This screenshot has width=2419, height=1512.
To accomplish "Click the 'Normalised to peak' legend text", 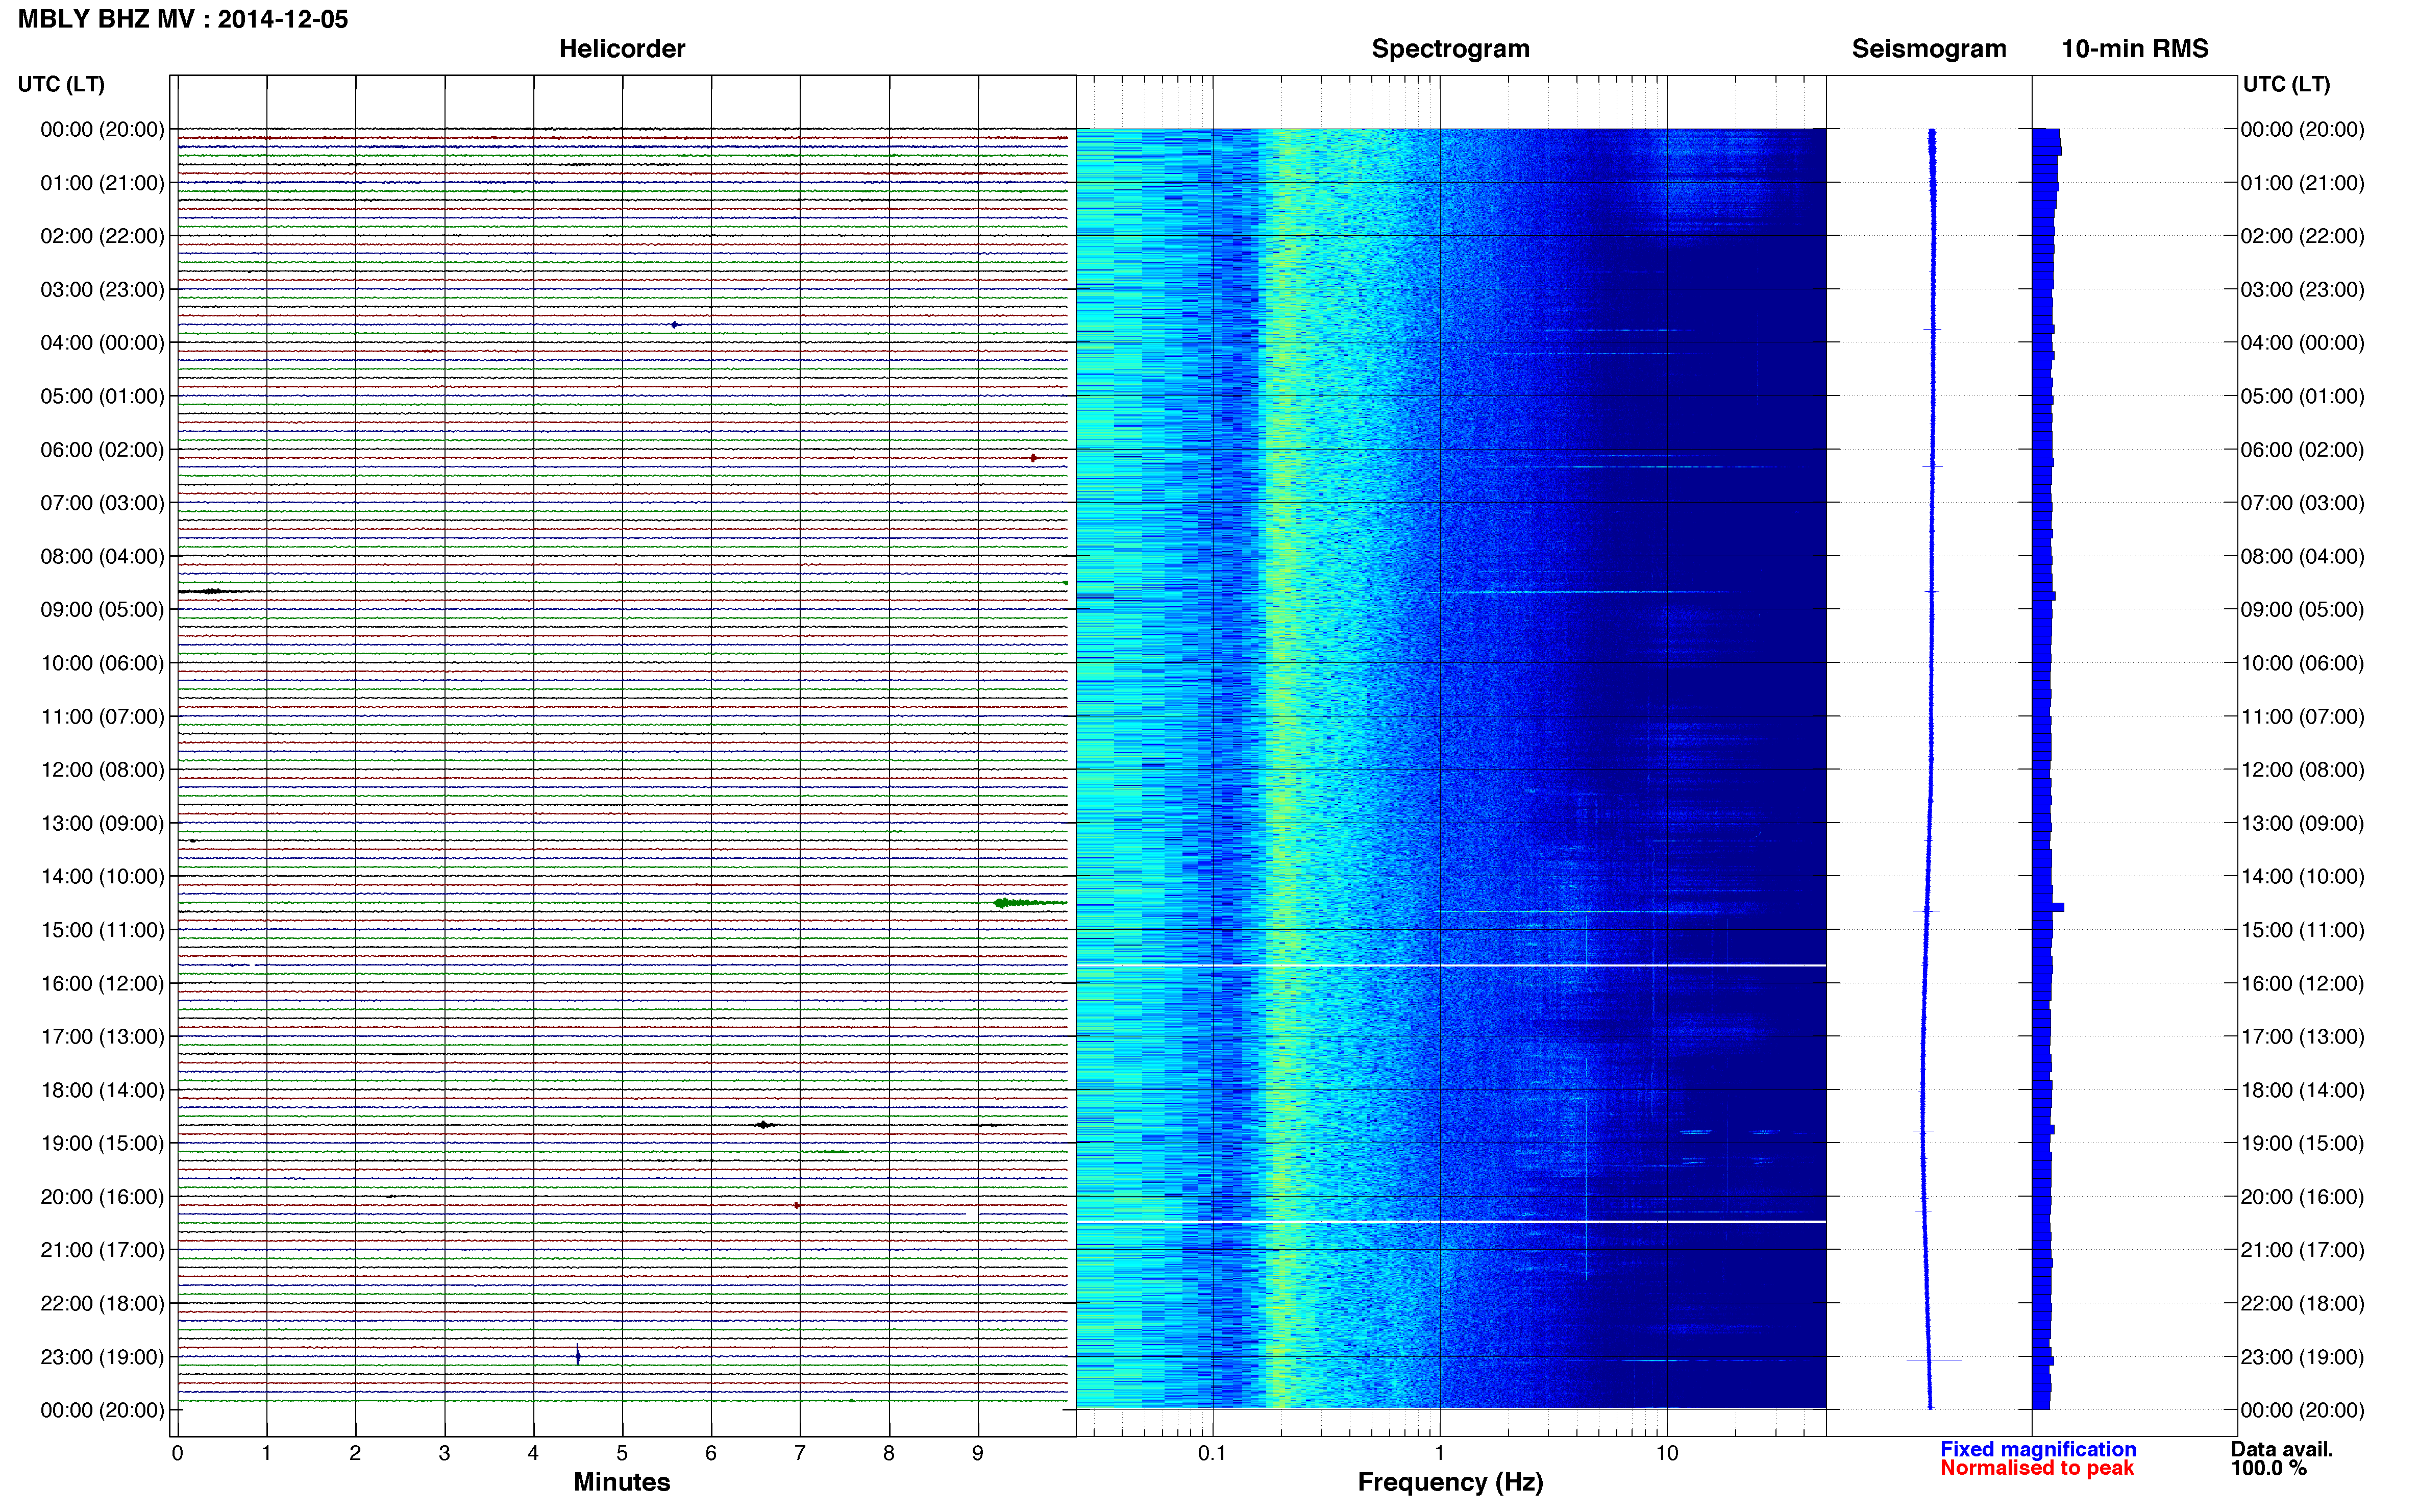I will pyautogui.click(x=2037, y=1468).
